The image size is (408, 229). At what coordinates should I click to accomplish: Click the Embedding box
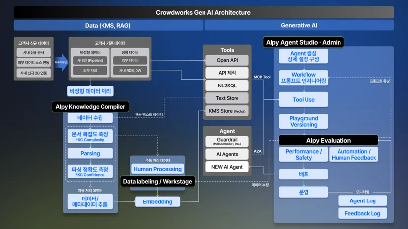pos(158,202)
